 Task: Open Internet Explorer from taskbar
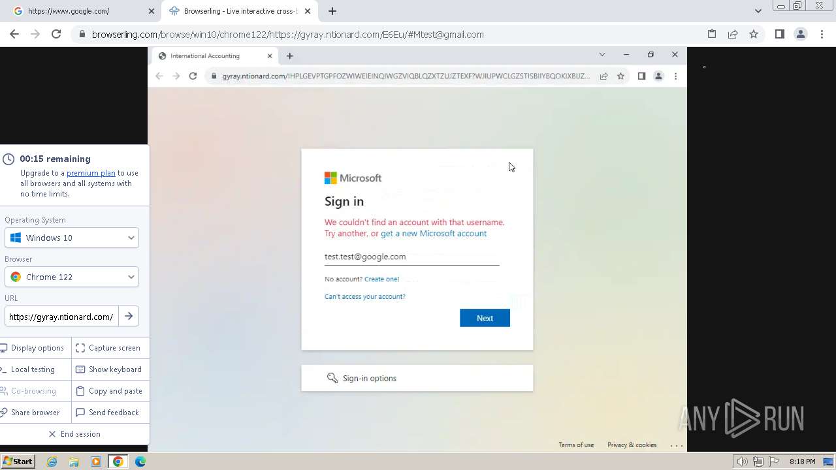52,462
